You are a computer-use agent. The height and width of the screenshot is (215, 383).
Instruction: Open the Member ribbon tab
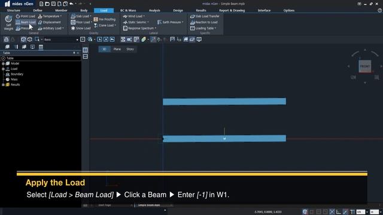pyautogui.click(x=61, y=11)
